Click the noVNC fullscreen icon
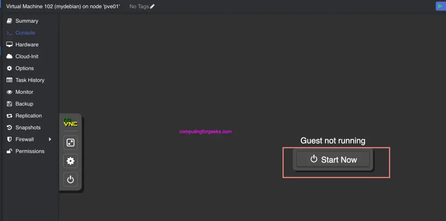This screenshot has width=446, height=221. (70, 143)
